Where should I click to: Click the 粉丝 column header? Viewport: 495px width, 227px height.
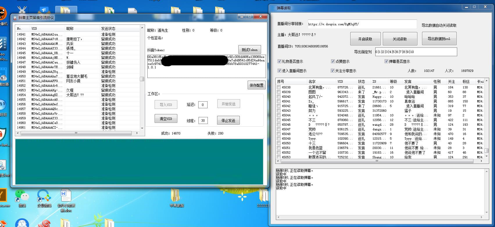(468, 81)
